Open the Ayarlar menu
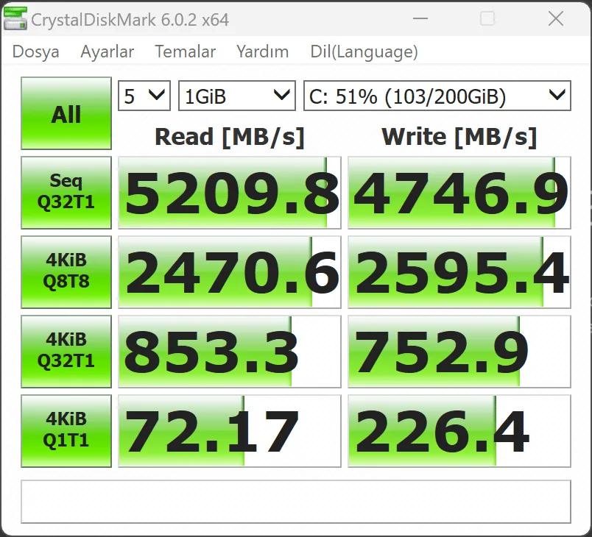This screenshot has height=537, width=592. pos(108,51)
